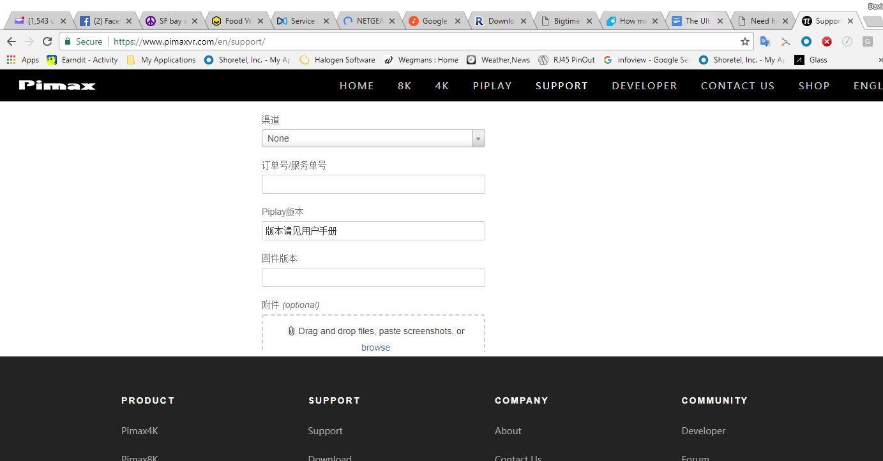Image resolution: width=883 pixels, height=461 pixels.
Task: Click the paperclip attachment icon
Action: (x=291, y=331)
